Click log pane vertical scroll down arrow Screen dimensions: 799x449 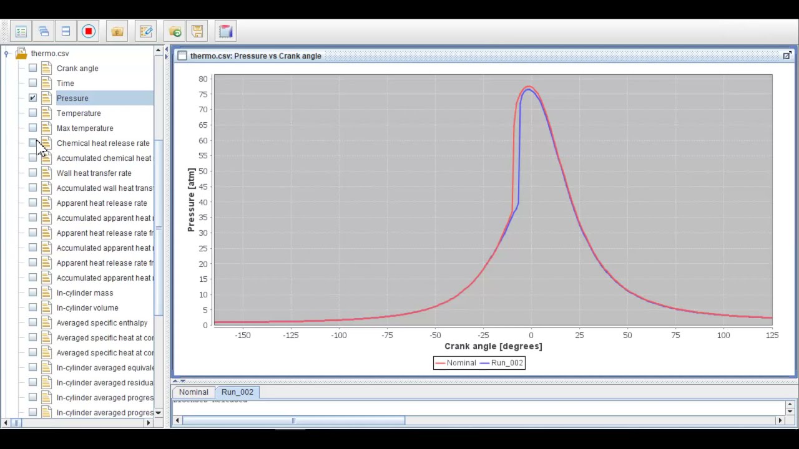[x=790, y=411]
